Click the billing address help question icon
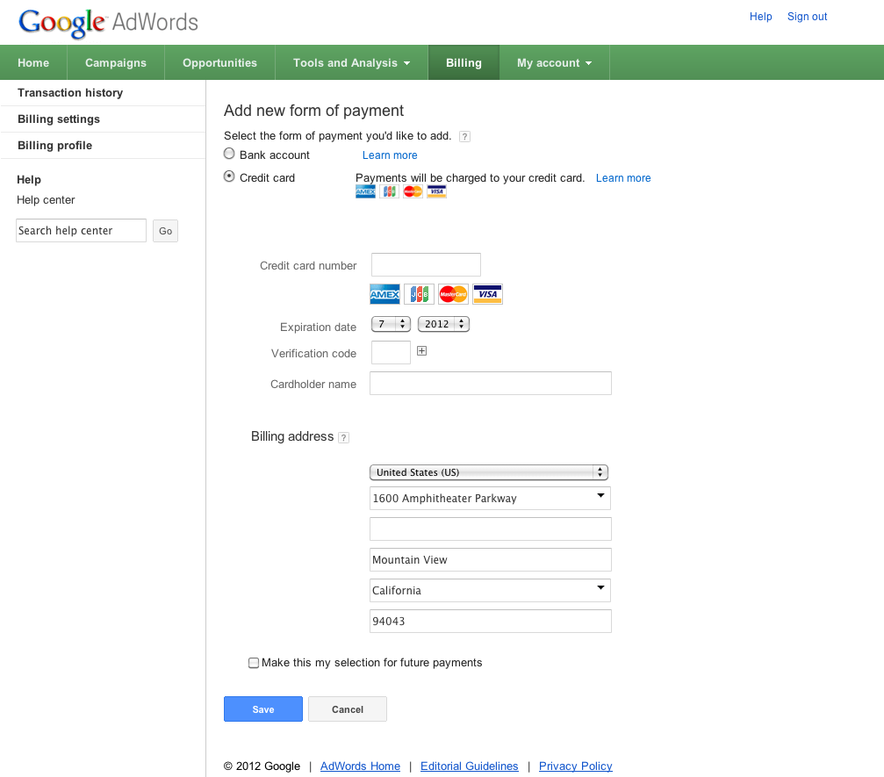884x777 pixels. [343, 437]
